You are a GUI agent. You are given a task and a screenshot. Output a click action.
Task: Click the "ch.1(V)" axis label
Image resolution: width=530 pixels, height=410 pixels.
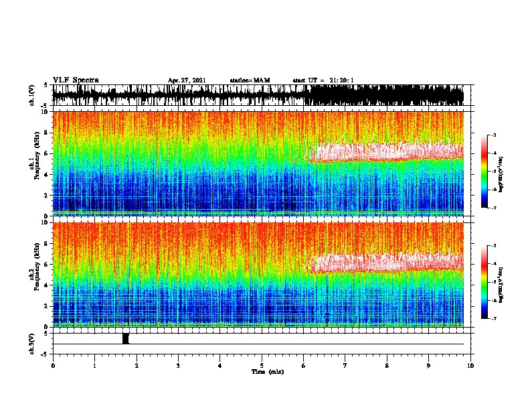point(32,95)
